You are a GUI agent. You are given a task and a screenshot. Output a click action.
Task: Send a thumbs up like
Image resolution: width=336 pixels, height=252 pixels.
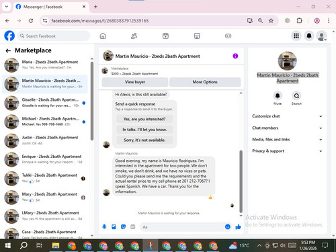[238, 227]
